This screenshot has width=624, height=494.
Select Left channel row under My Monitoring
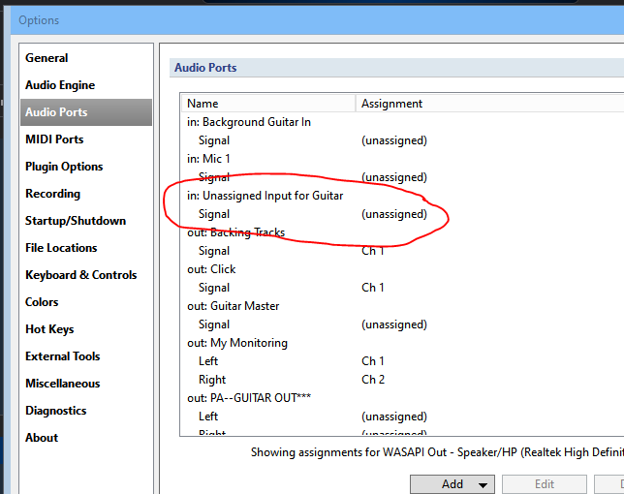403,361
